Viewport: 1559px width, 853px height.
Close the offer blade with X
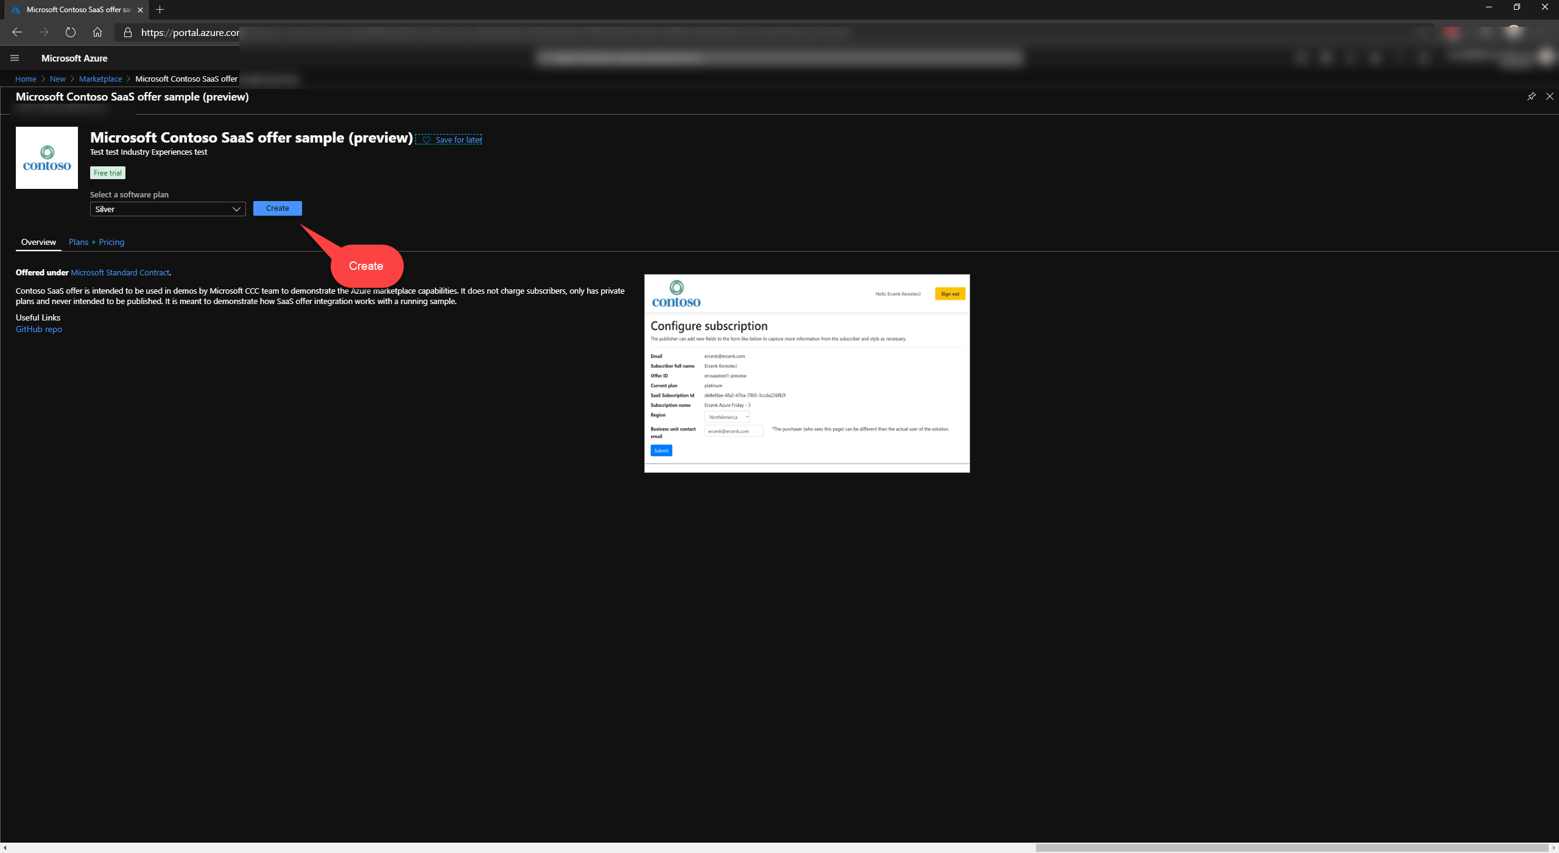[1550, 96]
